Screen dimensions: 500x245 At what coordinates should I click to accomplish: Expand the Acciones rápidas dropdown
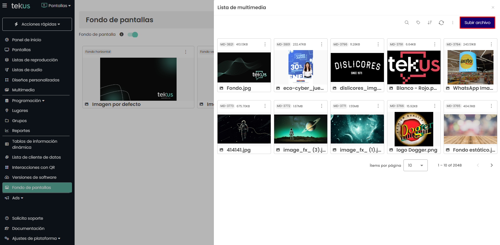pos(37,24)
